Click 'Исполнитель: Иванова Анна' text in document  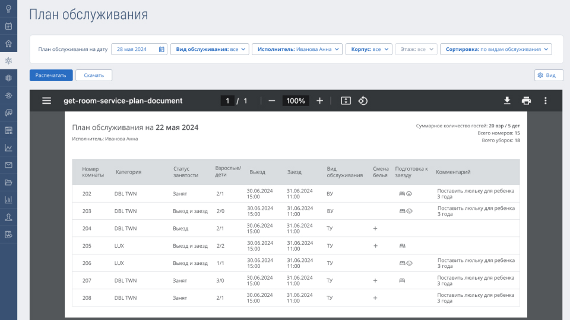pos(104,139)
